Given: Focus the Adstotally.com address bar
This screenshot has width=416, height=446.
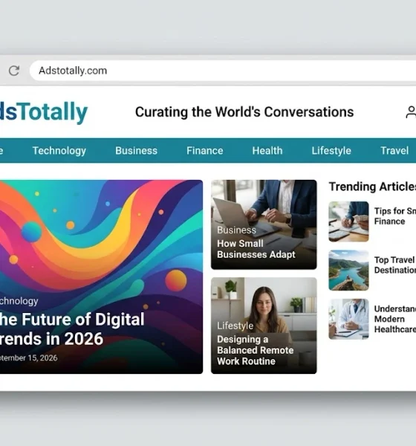Looking at the screenshot, I should click(x=223, y=71).
